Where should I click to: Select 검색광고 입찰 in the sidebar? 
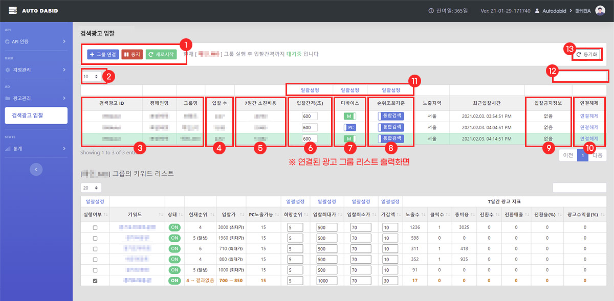coord(35,115)
